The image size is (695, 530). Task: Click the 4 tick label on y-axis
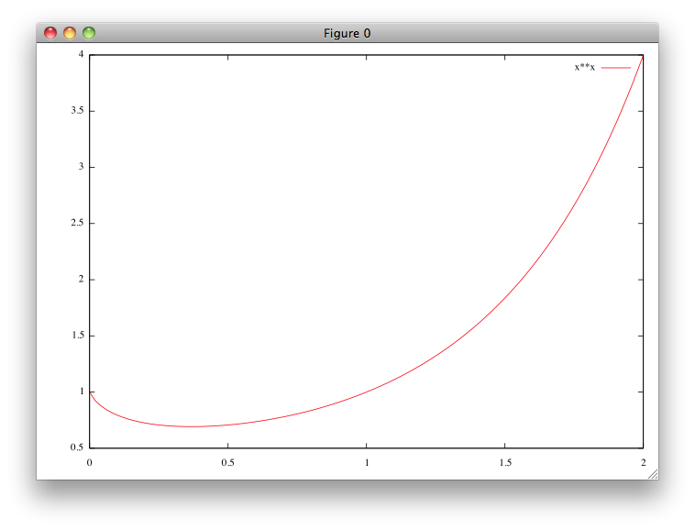point(80,55)
